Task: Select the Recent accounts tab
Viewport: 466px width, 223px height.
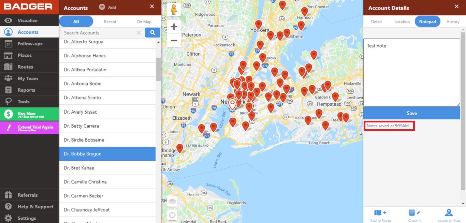Action: pyautogui.click(x=110, y=21)
